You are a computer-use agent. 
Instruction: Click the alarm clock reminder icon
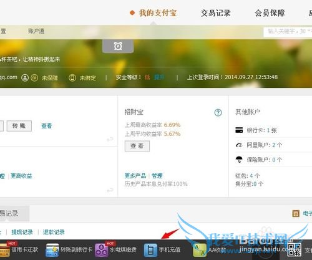coord(118,46)
